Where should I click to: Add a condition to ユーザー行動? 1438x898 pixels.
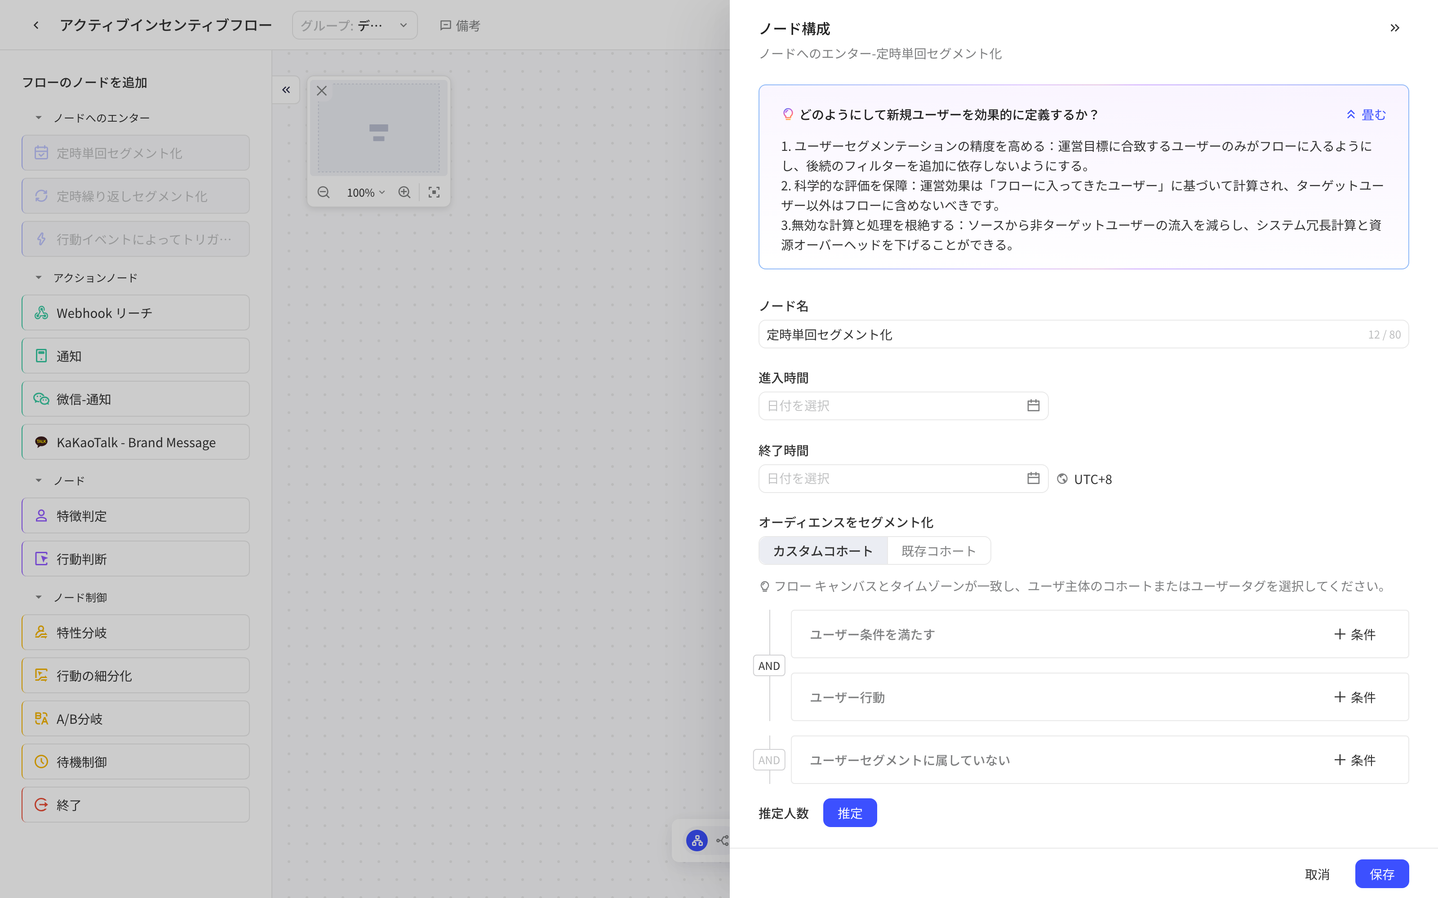click(x=1355, y=697)
